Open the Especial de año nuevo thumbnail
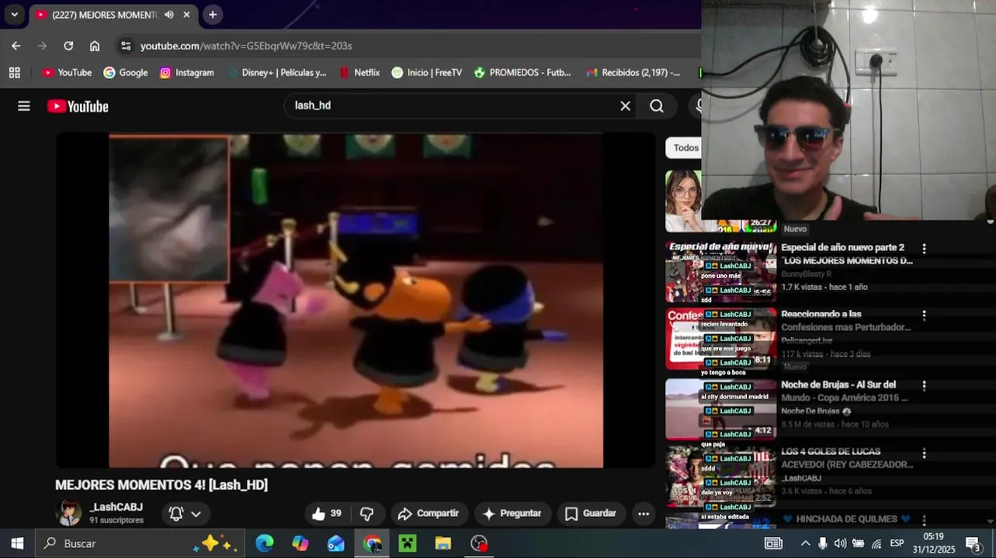Viewport: 996px width, 558px height. click(720, 271)
